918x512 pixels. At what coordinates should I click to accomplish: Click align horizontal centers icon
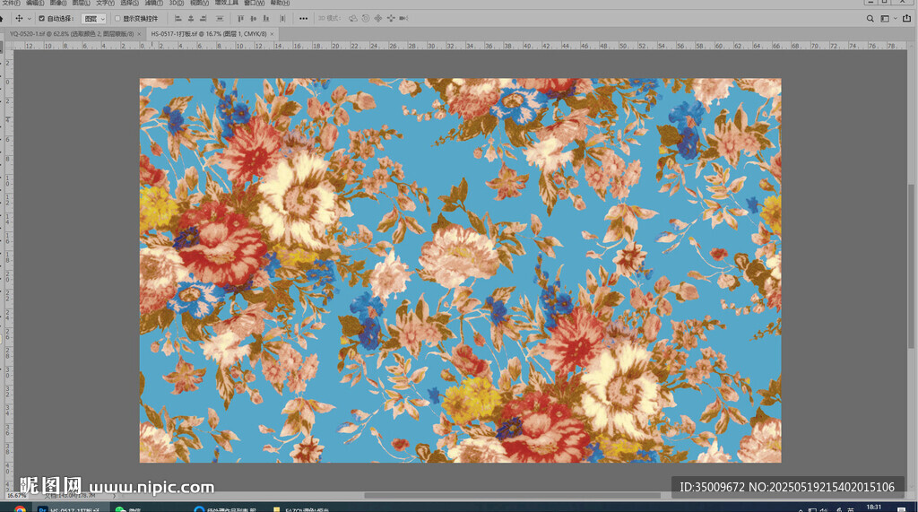point(191,18)
